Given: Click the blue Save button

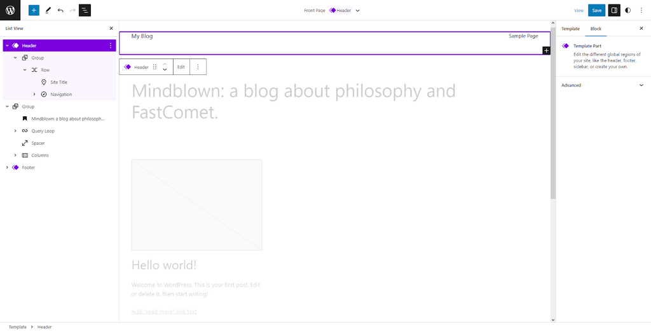Looking at the screenshot, I should (x=596, y=10).
